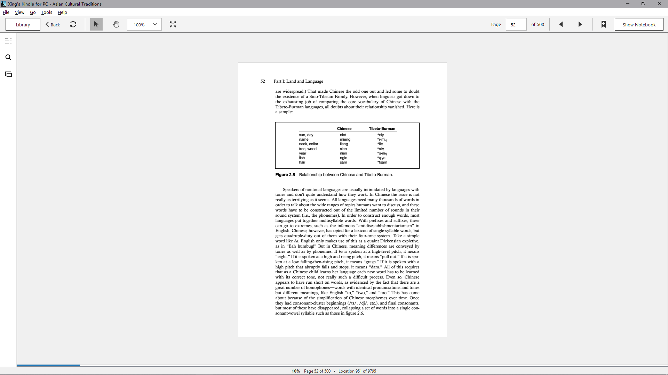Image resolution: width=668 pixels, height=375 pixels.
Task: Select the arrow pointer tool
Action: pyautogui.click(x=96, y=24)
